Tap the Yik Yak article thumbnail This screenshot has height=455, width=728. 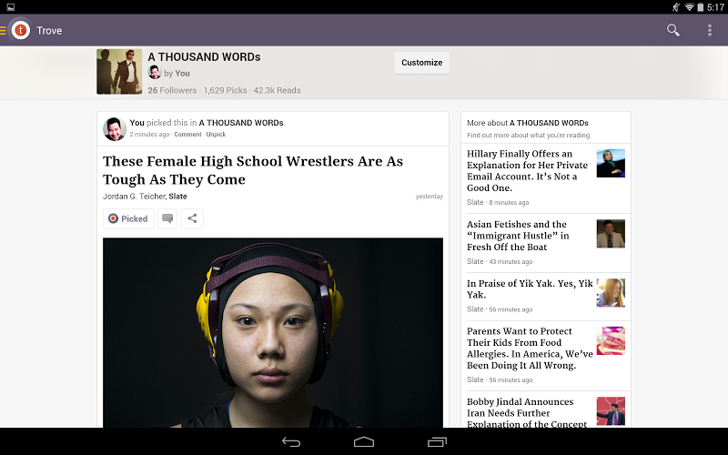(611, 292)
